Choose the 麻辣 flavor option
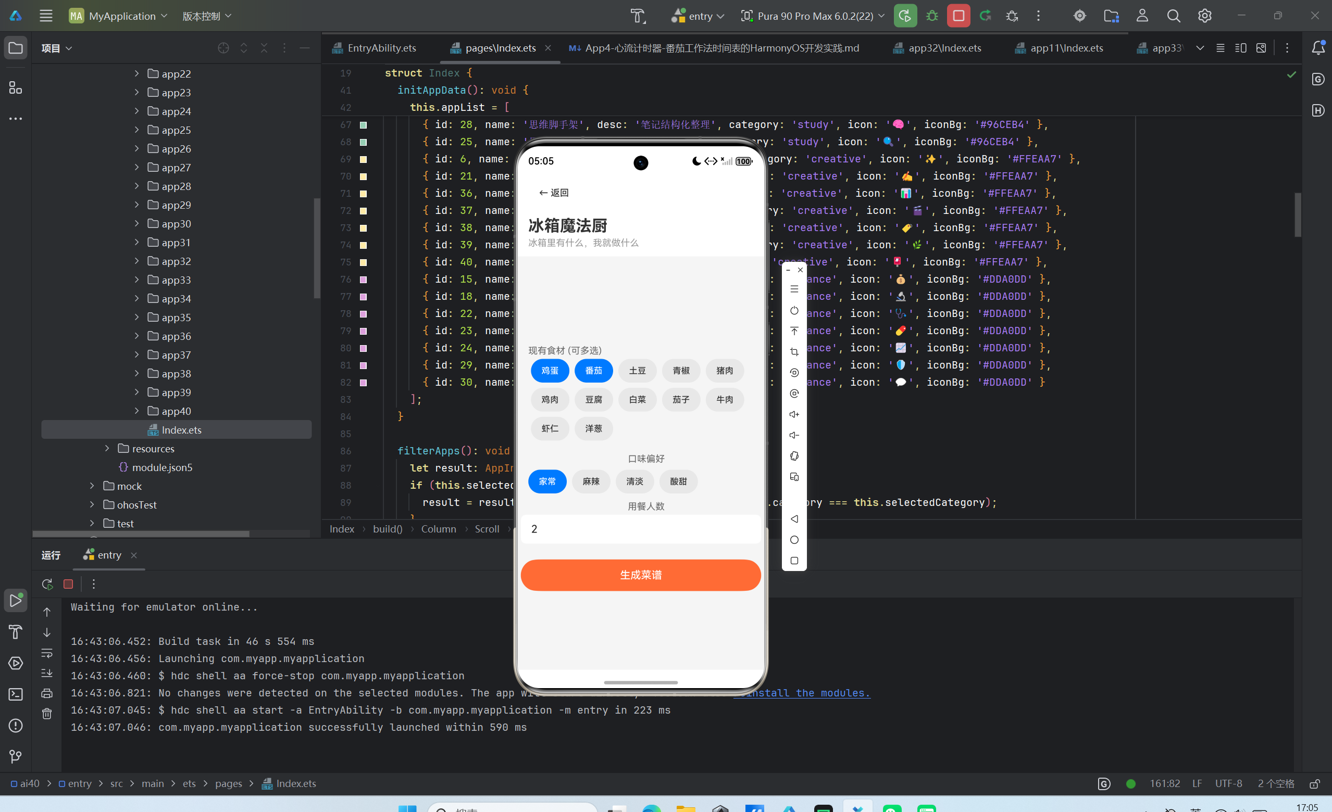1332x812 pixels. pyautogui.click(x=591, y=481)
